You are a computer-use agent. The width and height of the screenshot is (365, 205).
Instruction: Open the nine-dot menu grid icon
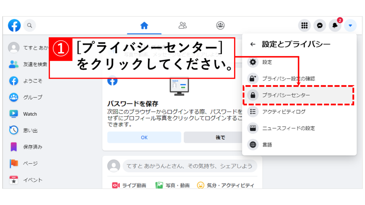pos(304,25)
